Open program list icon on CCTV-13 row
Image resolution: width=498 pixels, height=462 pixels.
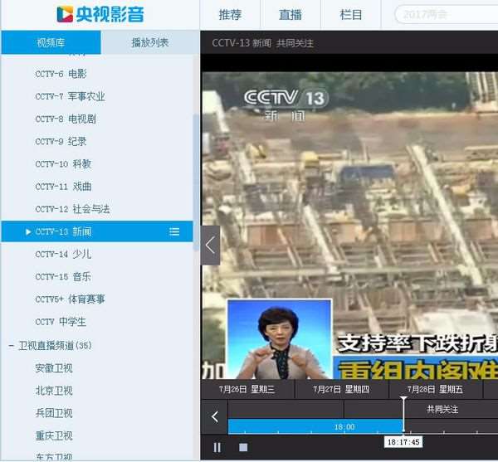coord(174,231)
